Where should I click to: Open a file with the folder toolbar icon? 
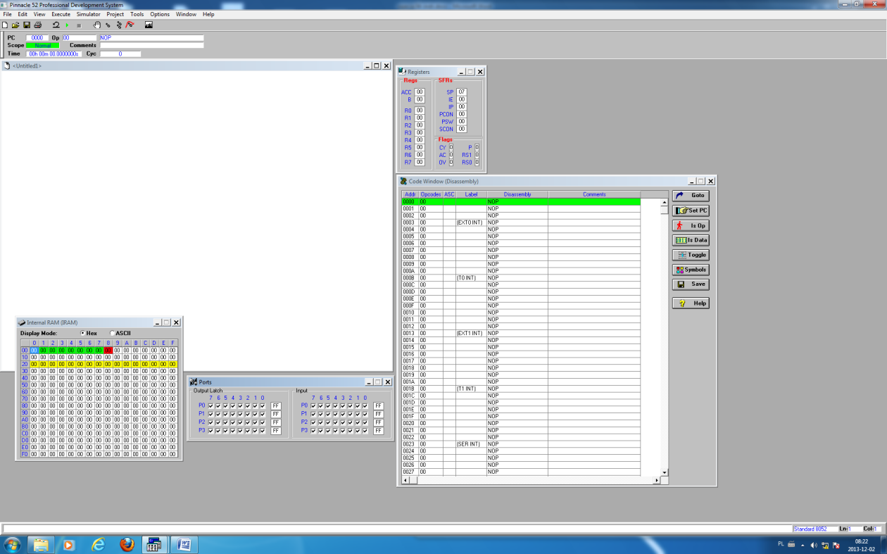pos(15,25)
